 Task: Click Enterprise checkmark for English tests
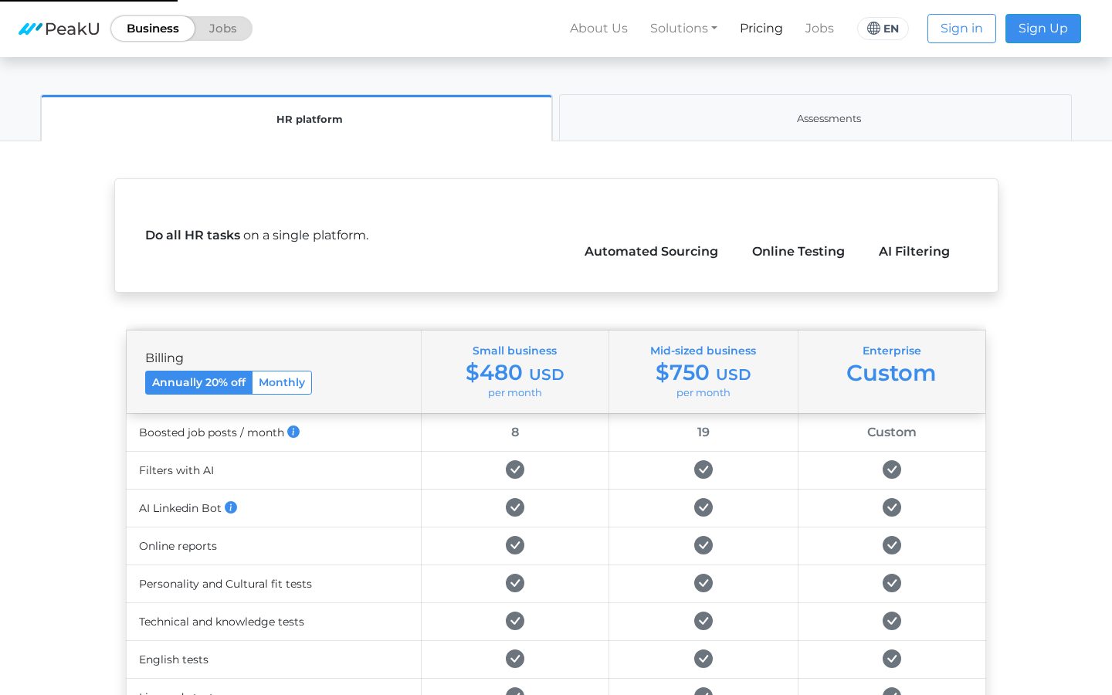[892, 659]
